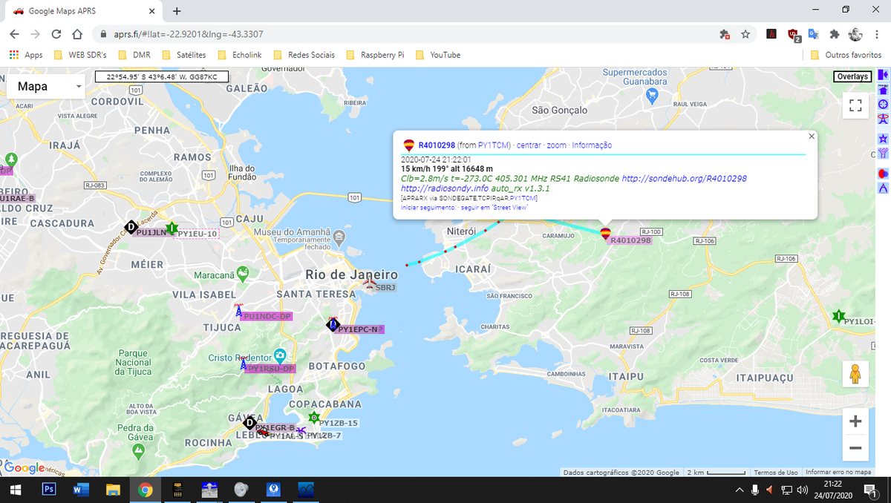The height and width of the screenshot is (503, 891).
Task: Bookmark this page with the star
Action: (x=745, y=34)
